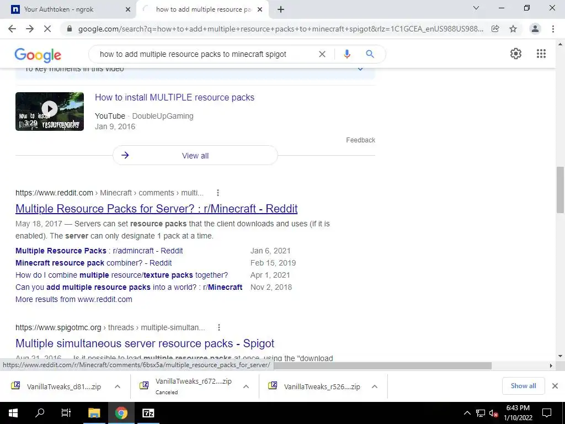Close the download bar
The image size is (565, 424).
555,386
